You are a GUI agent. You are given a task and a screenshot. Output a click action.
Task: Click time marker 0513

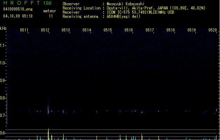(x=66, y=30)
